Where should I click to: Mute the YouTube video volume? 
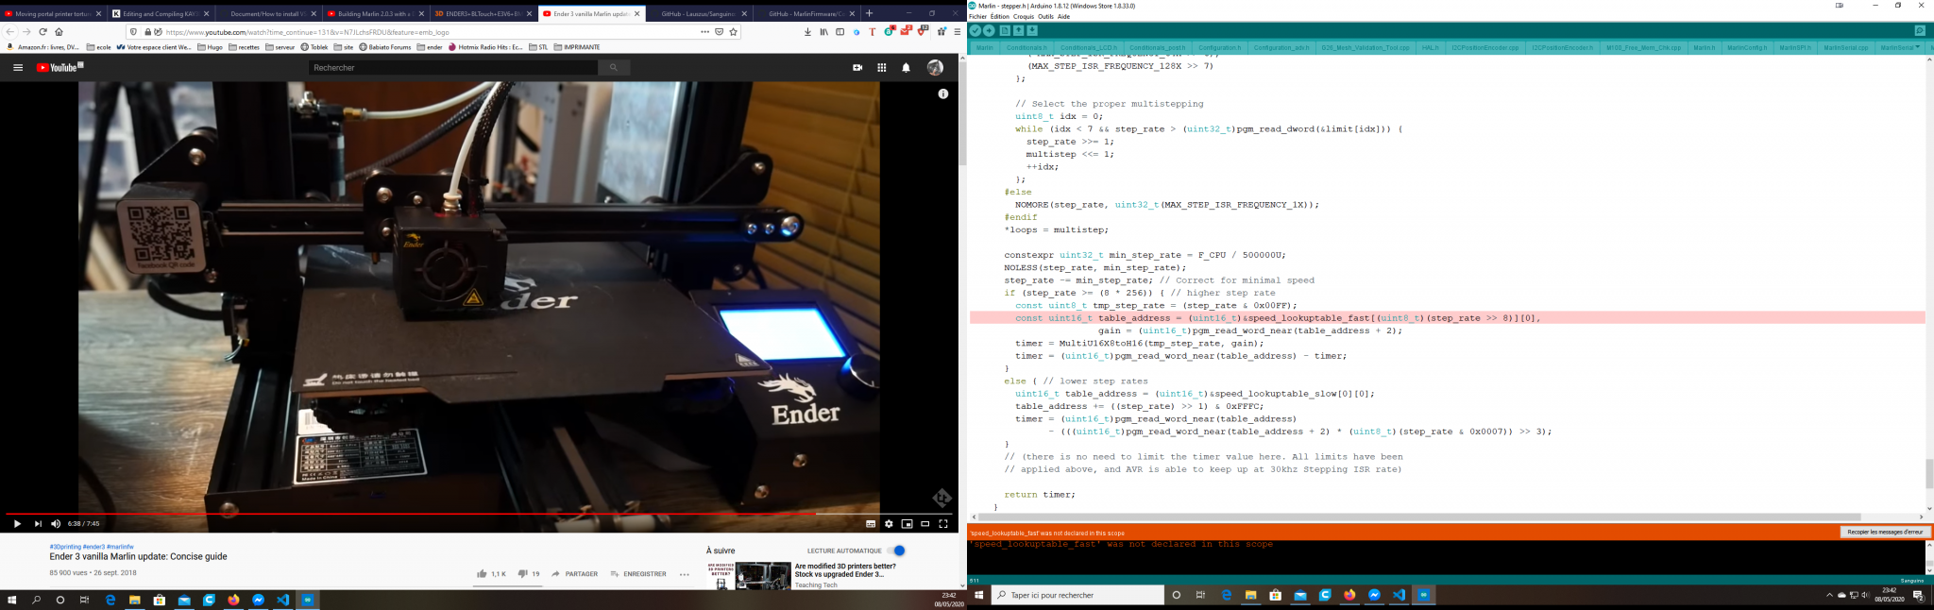pos(56,524)
